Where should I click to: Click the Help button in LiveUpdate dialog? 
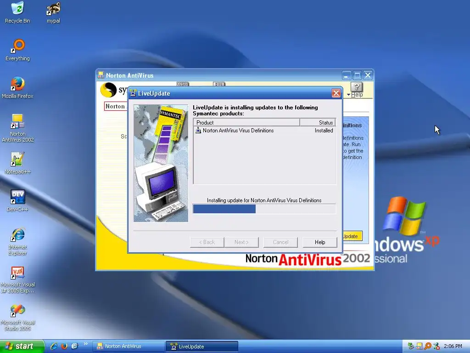320,242
